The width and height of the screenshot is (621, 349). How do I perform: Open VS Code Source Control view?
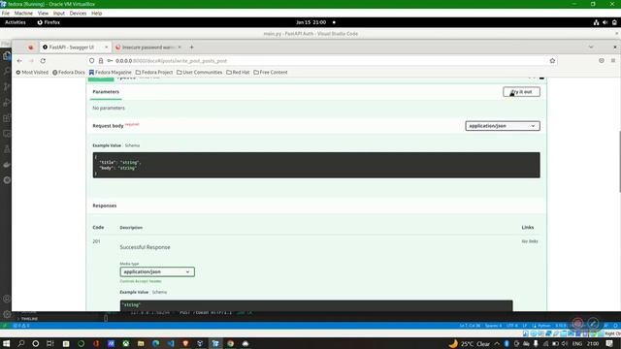[x=7, y=86]
